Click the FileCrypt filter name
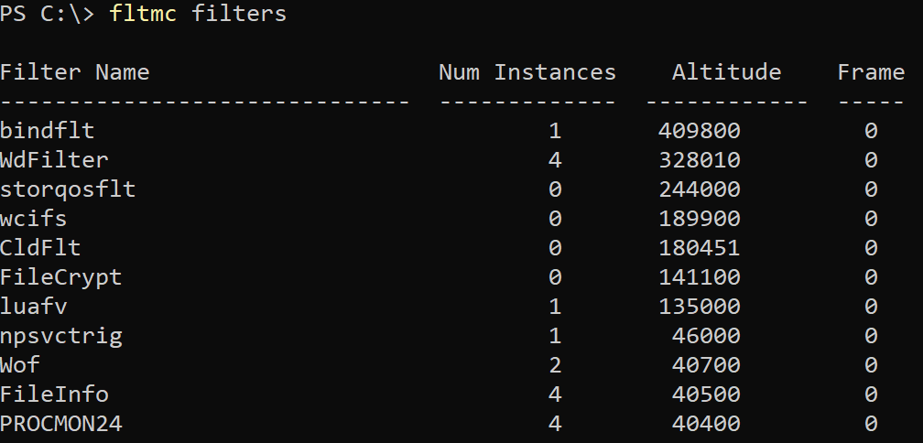Viewport: 923px width, 443px height. tap(60, 277)
